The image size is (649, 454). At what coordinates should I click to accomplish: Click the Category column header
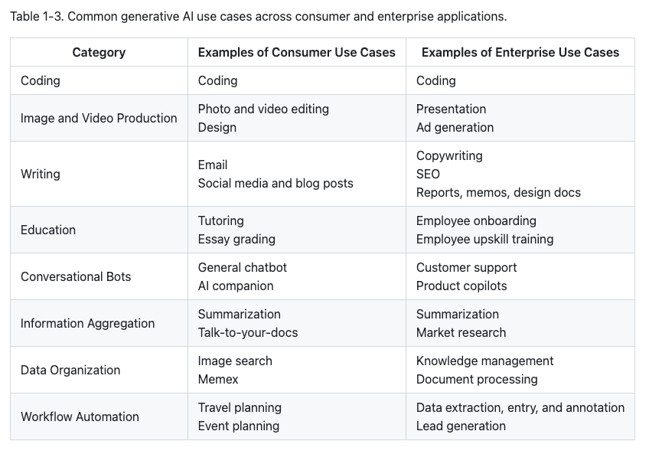[99, 52]
